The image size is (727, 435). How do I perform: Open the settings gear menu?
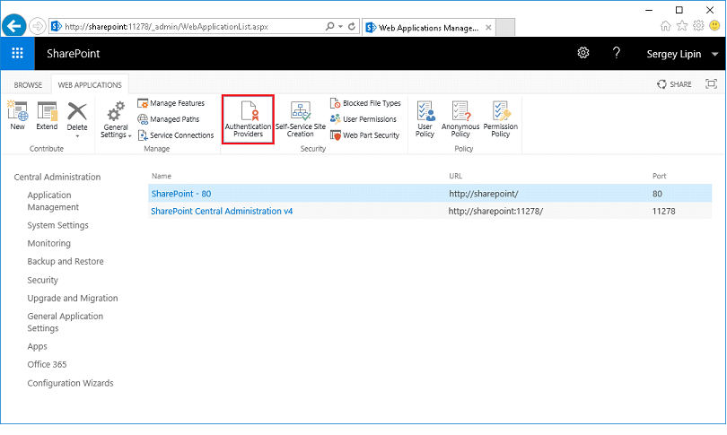click(583, 54)
